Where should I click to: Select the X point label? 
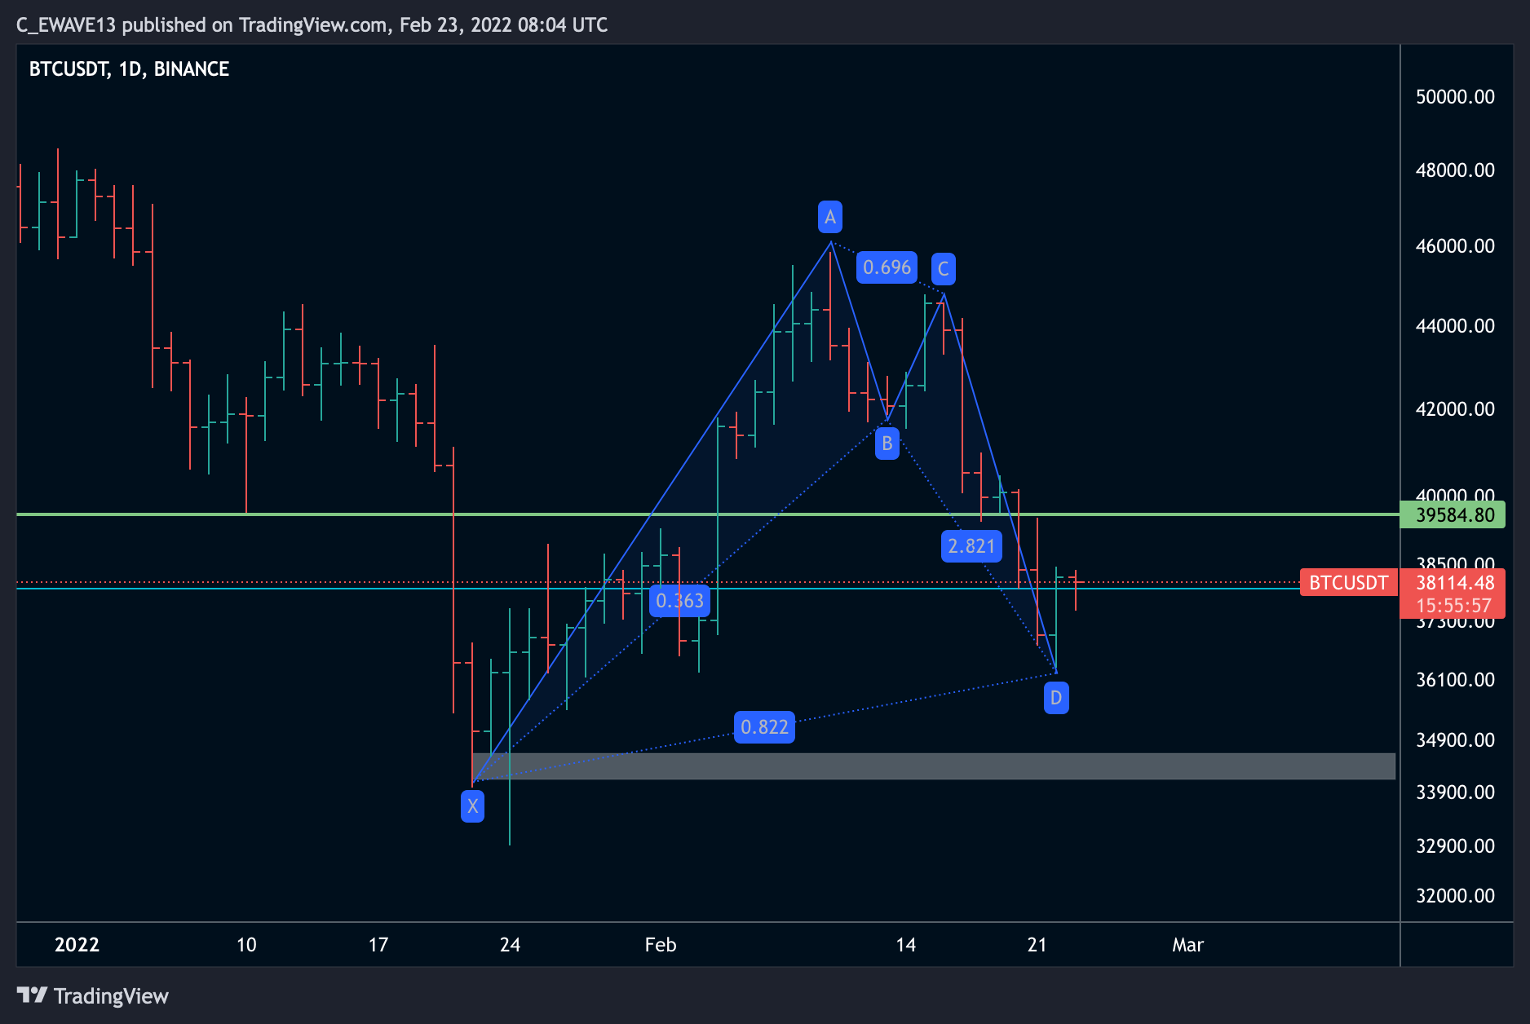[x=472, y=806]
